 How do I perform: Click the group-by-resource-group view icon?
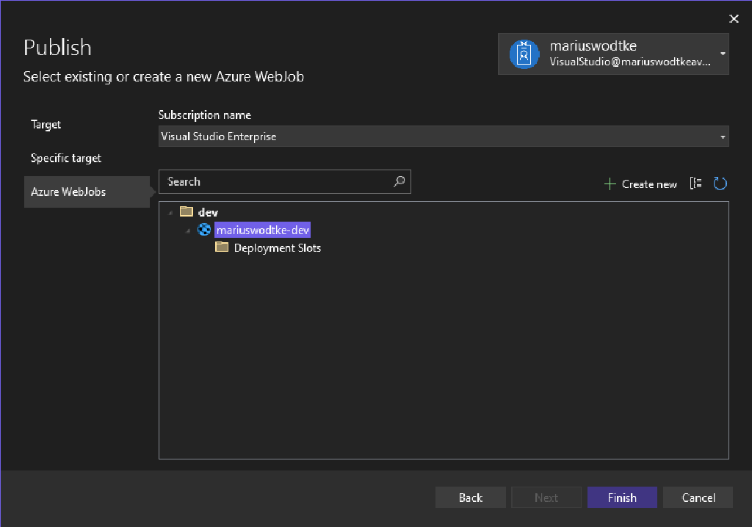pos(695,183)
